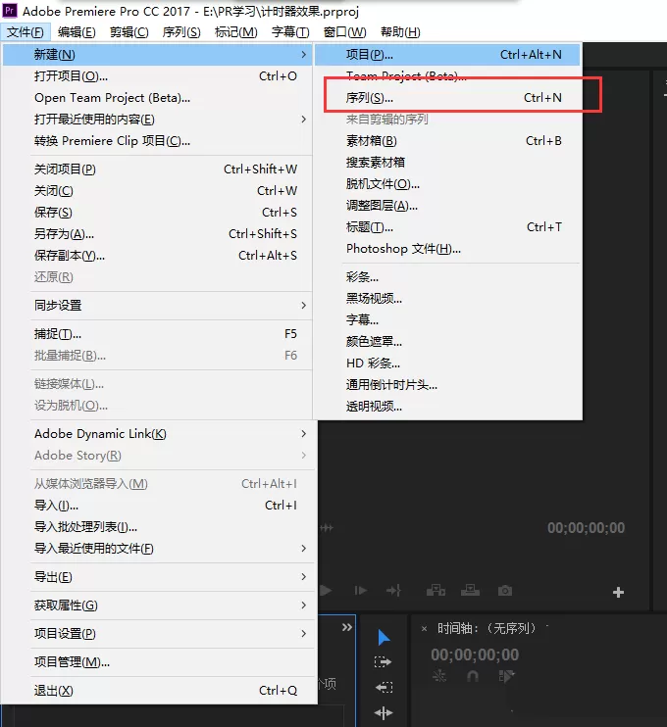Choose Photoshop 文件(H)... entry
The width and height of the screenshot is (667, 727).
[x=447, y=249]
